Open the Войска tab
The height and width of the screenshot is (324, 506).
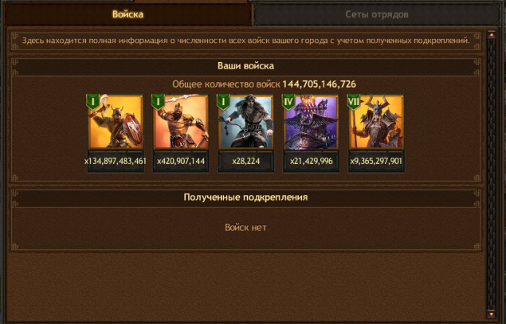(x=127, y=14)
